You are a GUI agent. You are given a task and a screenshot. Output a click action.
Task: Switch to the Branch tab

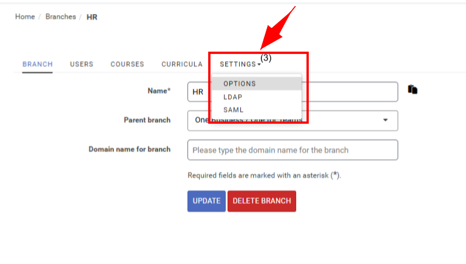click(38, 64)
